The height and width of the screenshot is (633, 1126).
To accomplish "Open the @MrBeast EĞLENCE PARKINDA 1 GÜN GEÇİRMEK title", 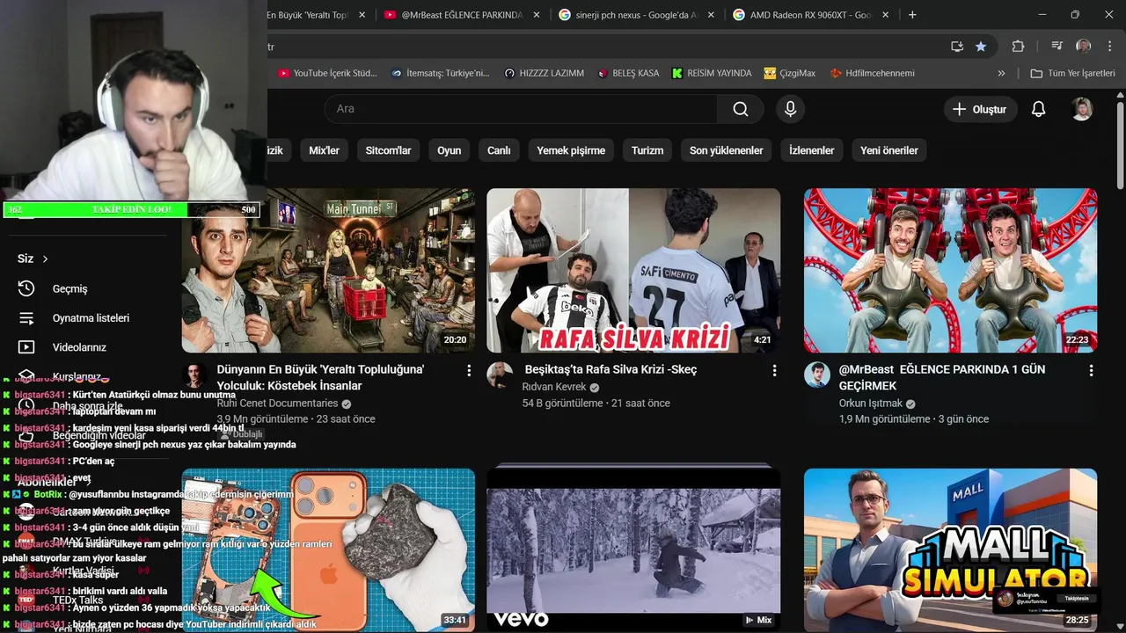I will coord(942,378).
